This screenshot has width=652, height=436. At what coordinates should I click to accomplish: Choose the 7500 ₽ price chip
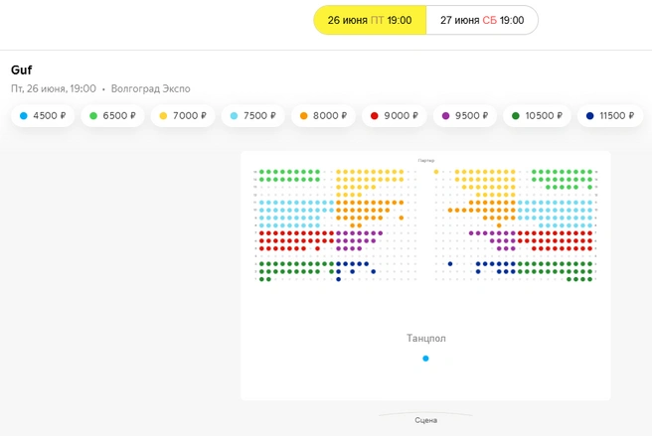coord(252,115)
